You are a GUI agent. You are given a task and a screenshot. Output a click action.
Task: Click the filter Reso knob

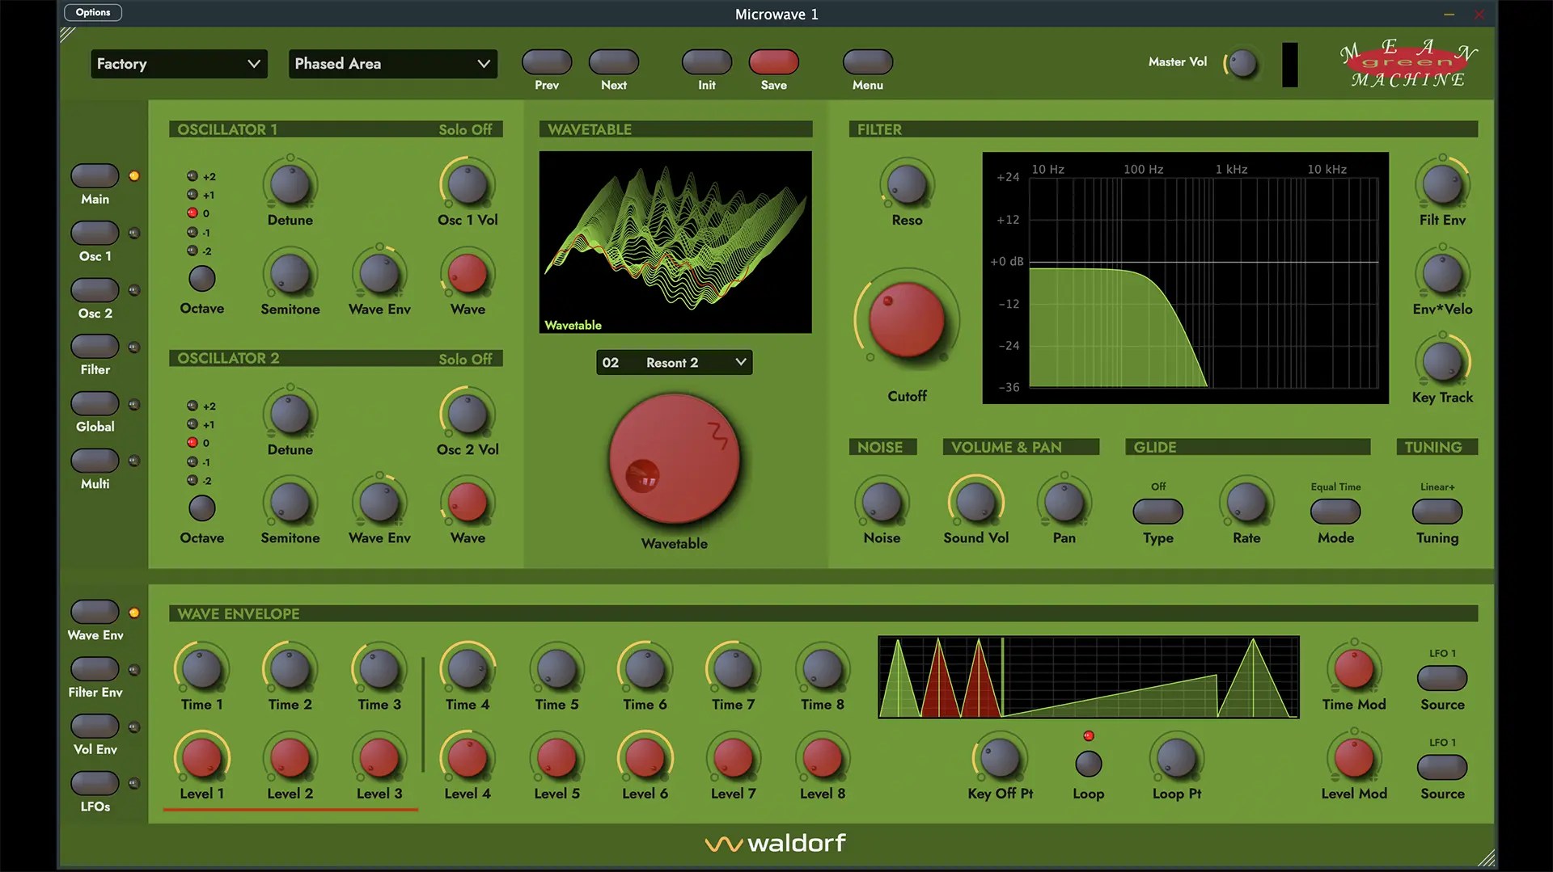click(x=907, y=185)
